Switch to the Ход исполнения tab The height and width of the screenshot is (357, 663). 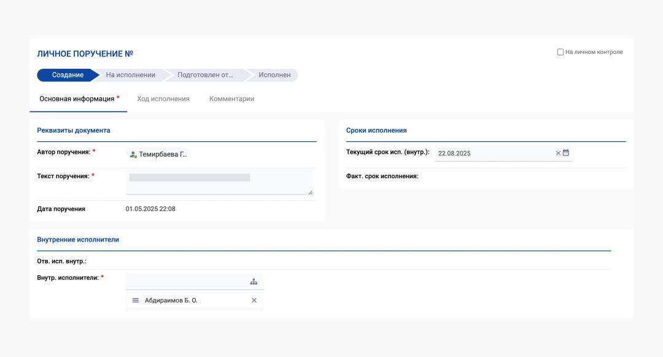tap(163, 99)
